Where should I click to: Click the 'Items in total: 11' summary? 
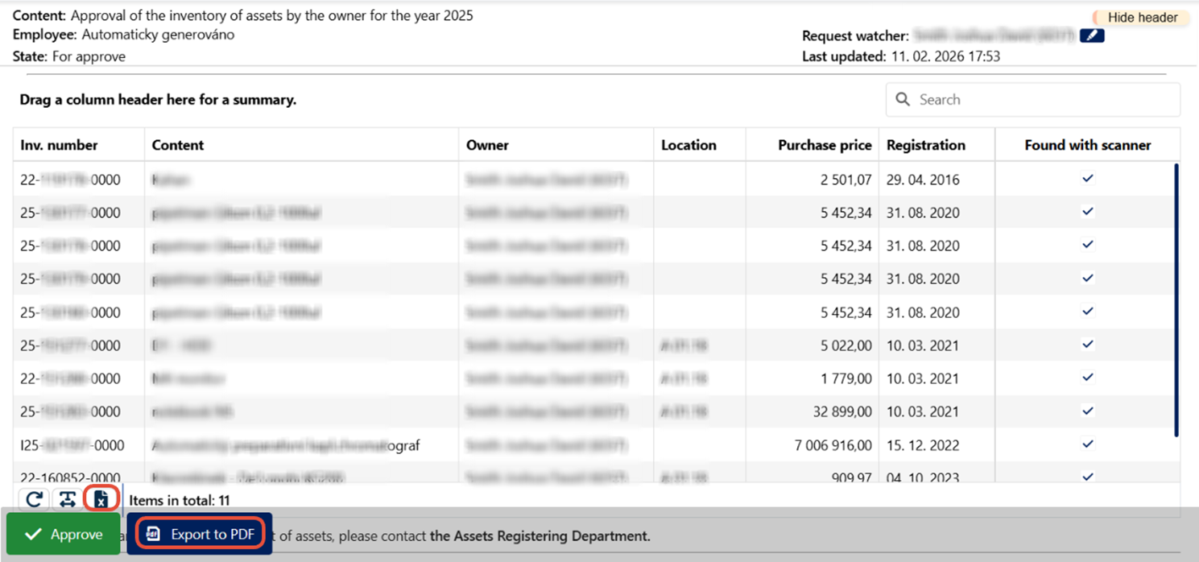click(180, 500)
